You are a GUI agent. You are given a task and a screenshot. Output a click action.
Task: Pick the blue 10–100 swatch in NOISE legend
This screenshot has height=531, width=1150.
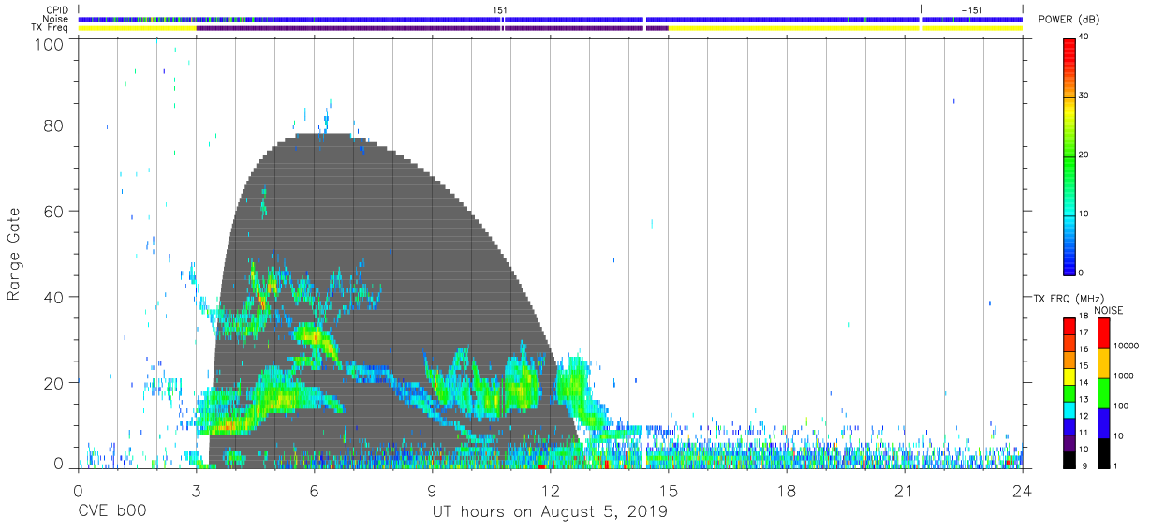point(1103,423)
